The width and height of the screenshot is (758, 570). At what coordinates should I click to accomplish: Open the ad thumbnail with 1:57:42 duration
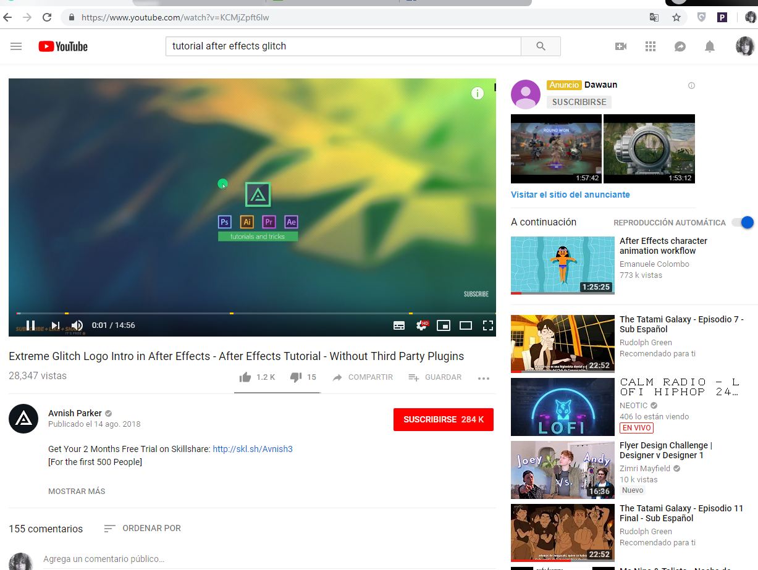coord(556,149)
